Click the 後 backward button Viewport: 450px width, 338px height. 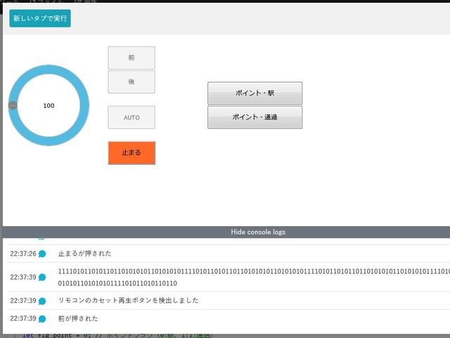tap(131, 82)
